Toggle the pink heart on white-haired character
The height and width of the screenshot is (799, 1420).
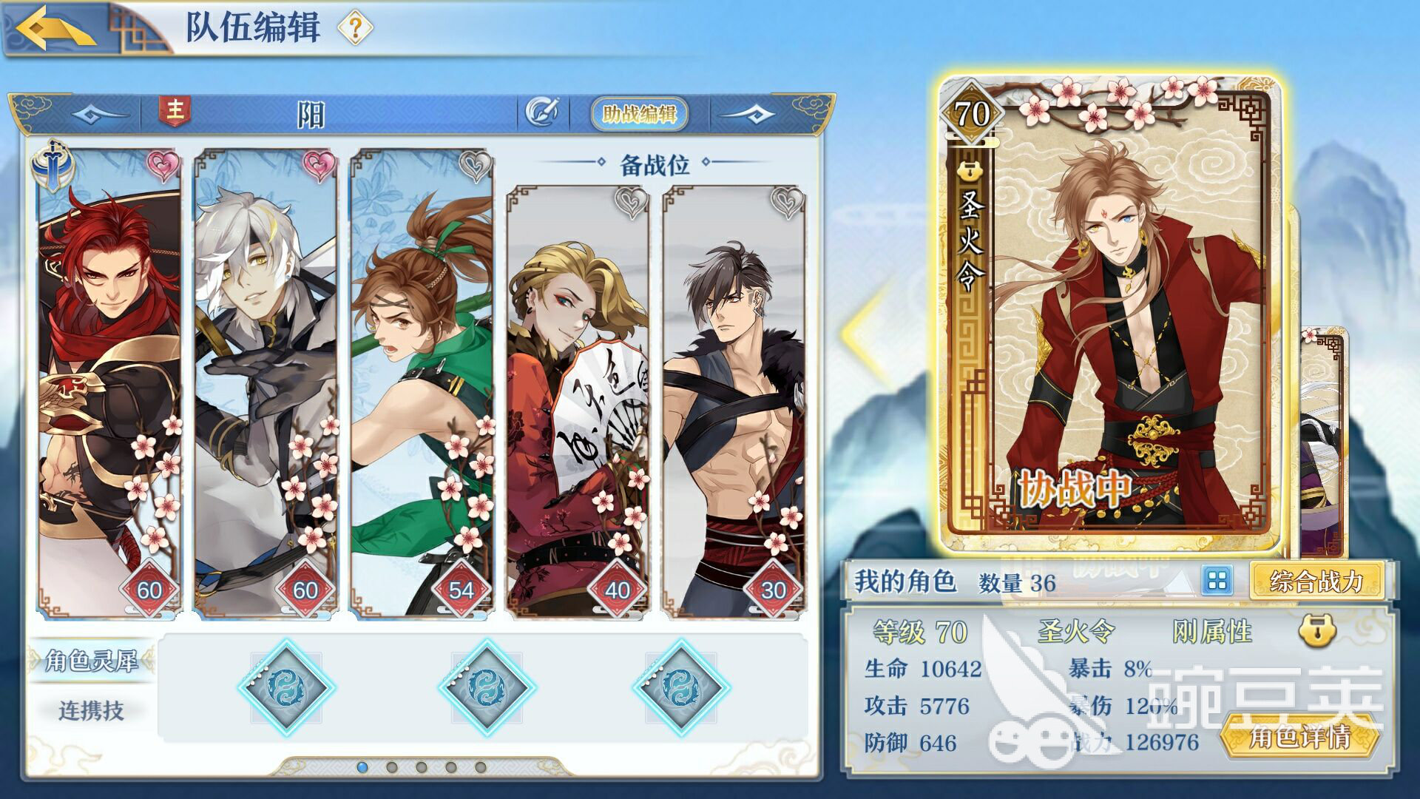coord(319,165)
